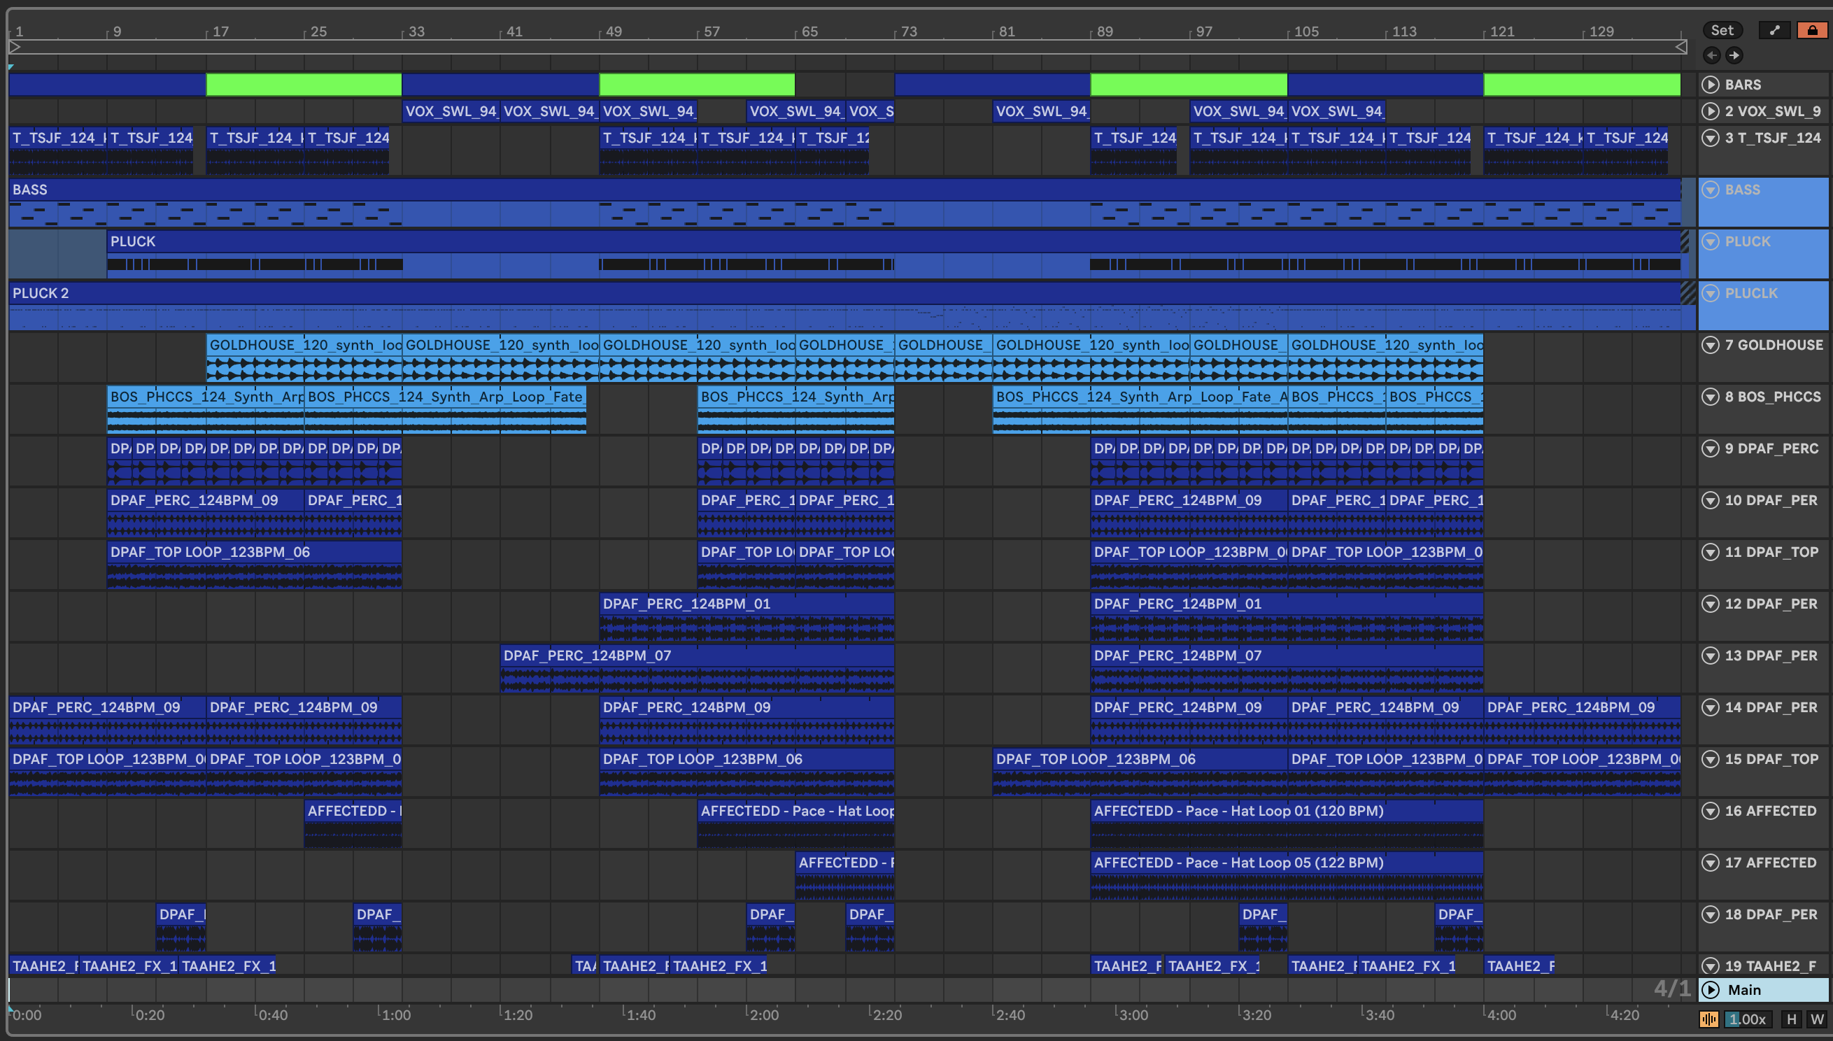This screenshot has width=1833, height=1041.
Task: Unfold the Main track
Action: point(1710,990)
